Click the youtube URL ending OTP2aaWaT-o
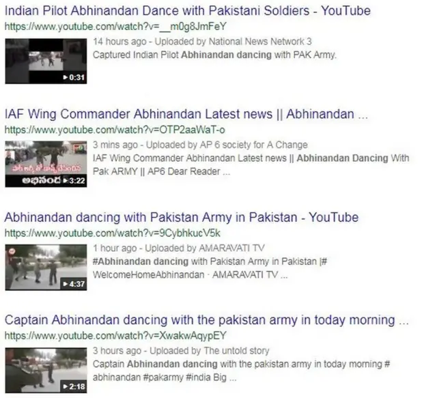Screen dimensions: 437x398 [x=115, y=130]
